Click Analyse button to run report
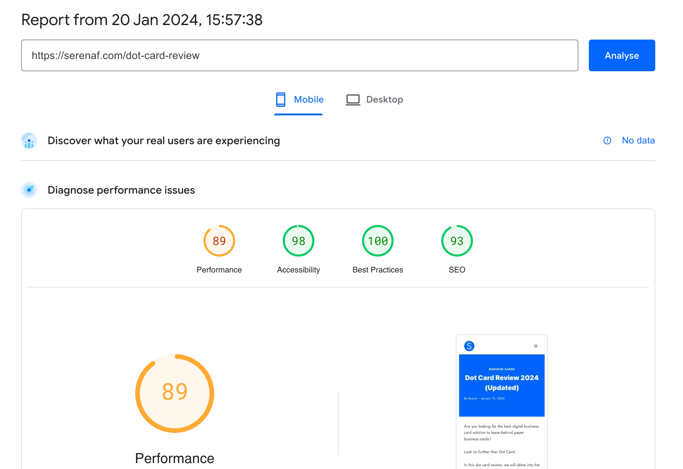 [622, 55]
